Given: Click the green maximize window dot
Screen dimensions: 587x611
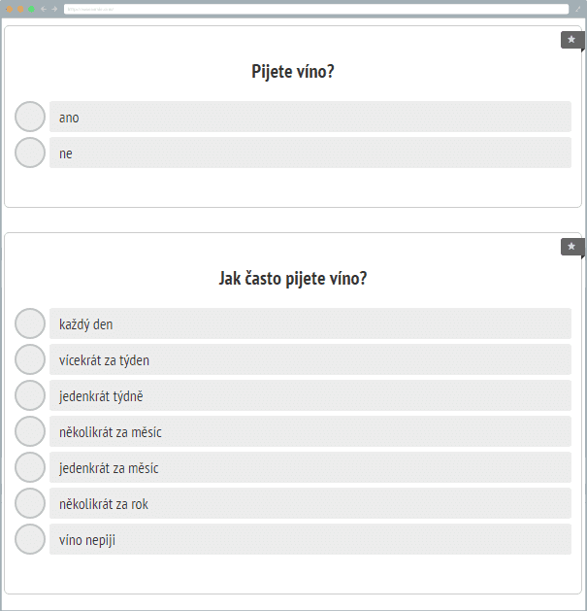Looking at the screenshot, I should pyautogui.click(x=31, y=9).
